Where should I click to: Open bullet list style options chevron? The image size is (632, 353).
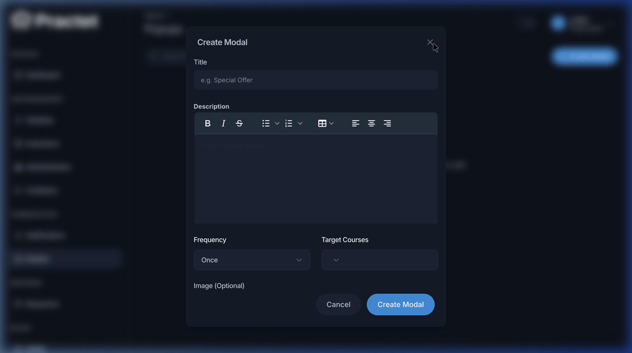coord(277,123)
